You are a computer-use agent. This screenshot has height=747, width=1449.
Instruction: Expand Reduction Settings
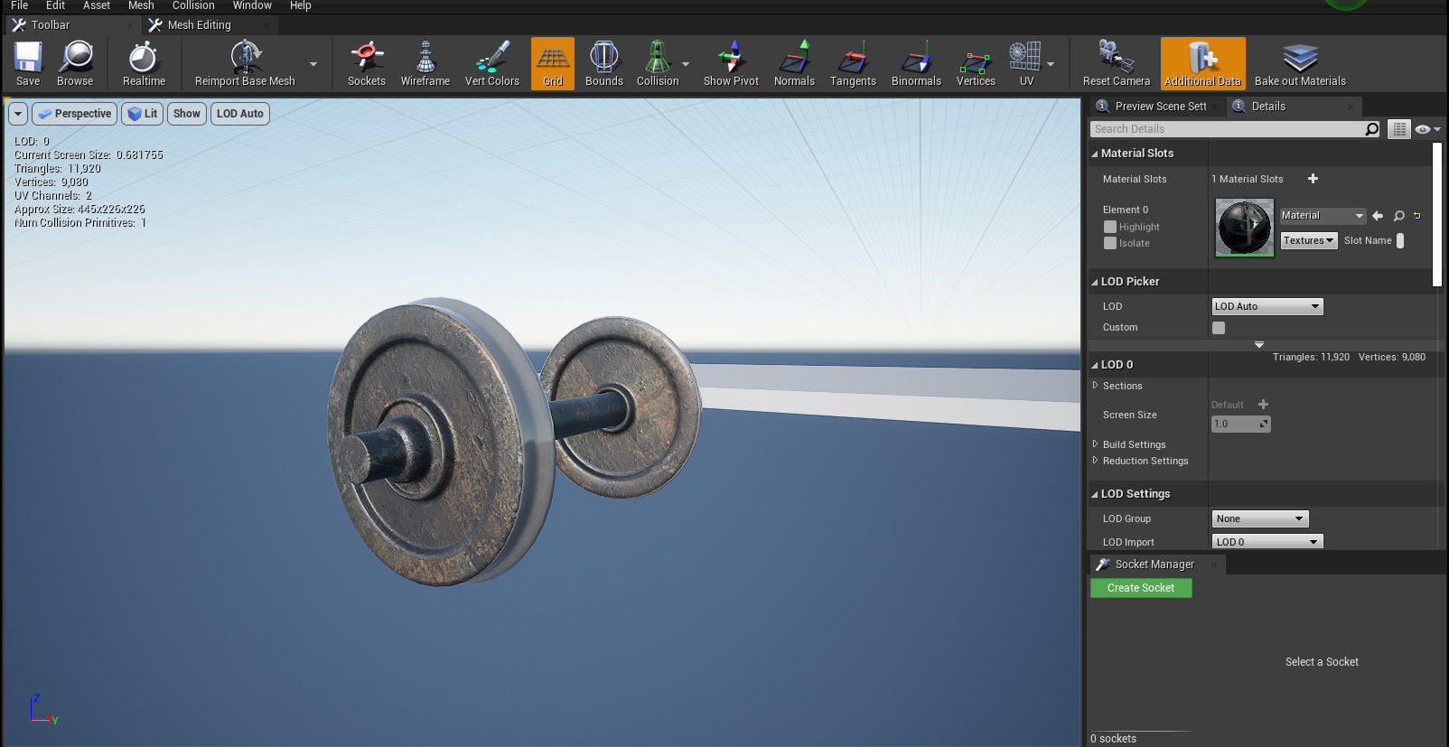coord(1096,461)
